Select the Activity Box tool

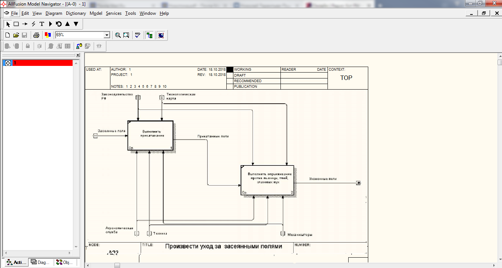click(x=16, y=24)
